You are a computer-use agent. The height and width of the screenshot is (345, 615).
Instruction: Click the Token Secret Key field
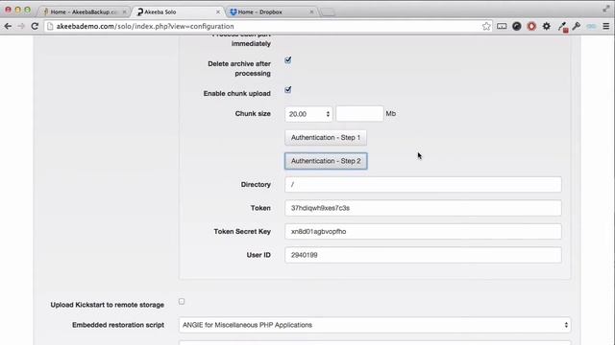(x=423, y=231)
